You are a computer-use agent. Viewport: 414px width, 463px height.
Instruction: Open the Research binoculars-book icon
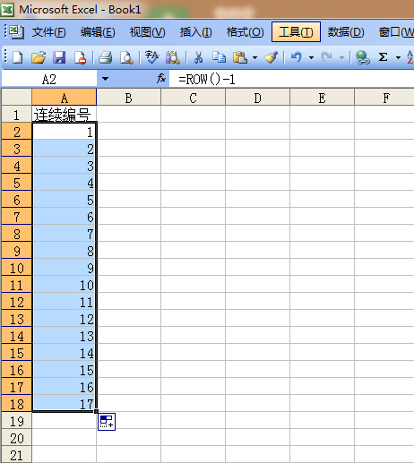coord(173,57)
